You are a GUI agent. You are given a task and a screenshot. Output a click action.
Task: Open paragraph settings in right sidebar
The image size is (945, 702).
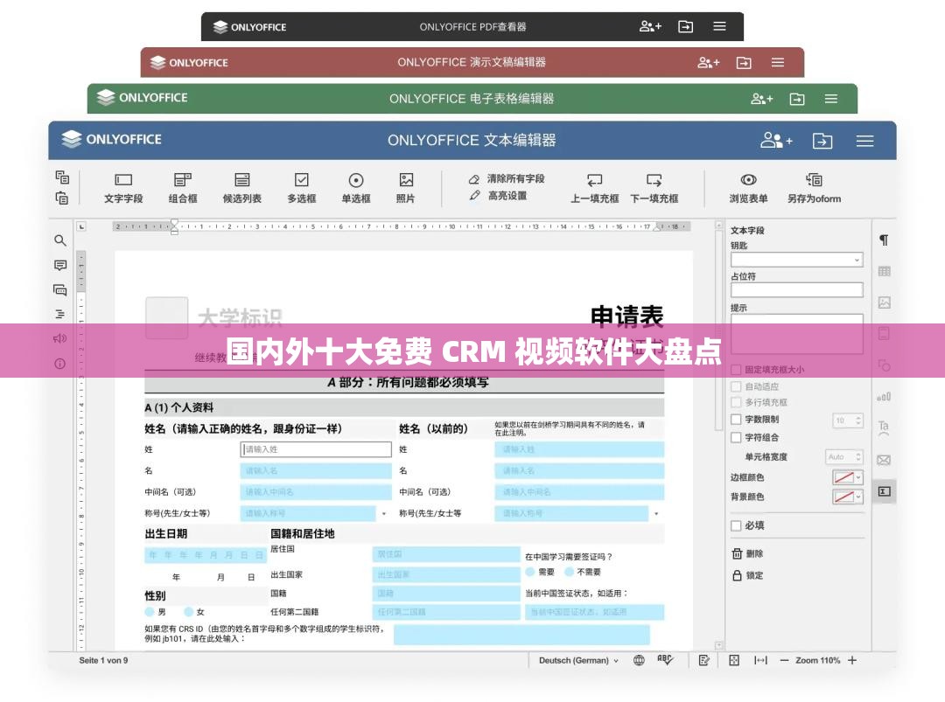tap(885, 240)
